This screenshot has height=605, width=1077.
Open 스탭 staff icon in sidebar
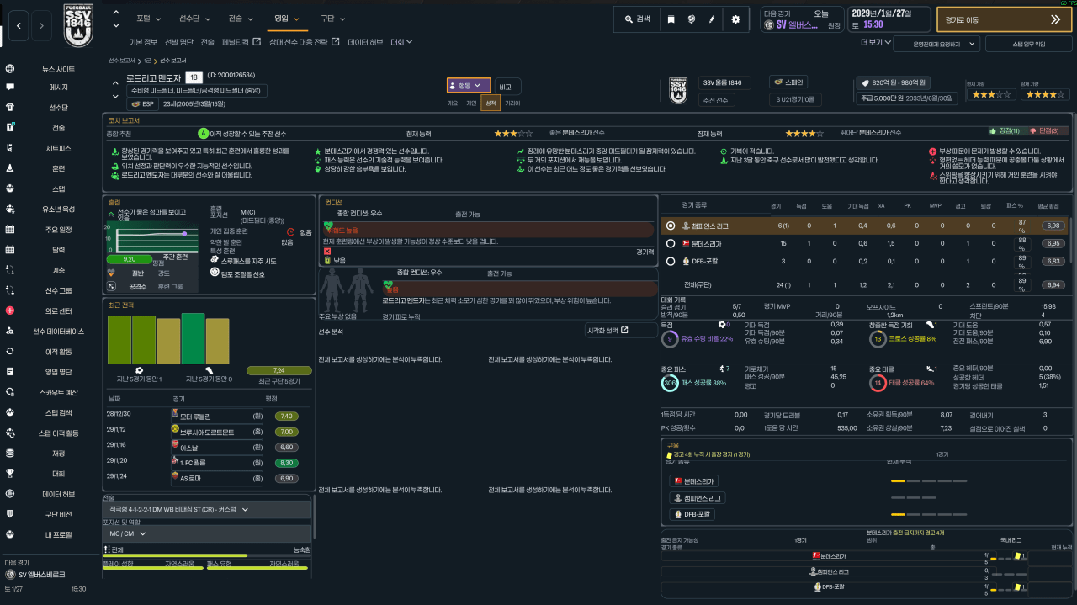coord(10,188)
